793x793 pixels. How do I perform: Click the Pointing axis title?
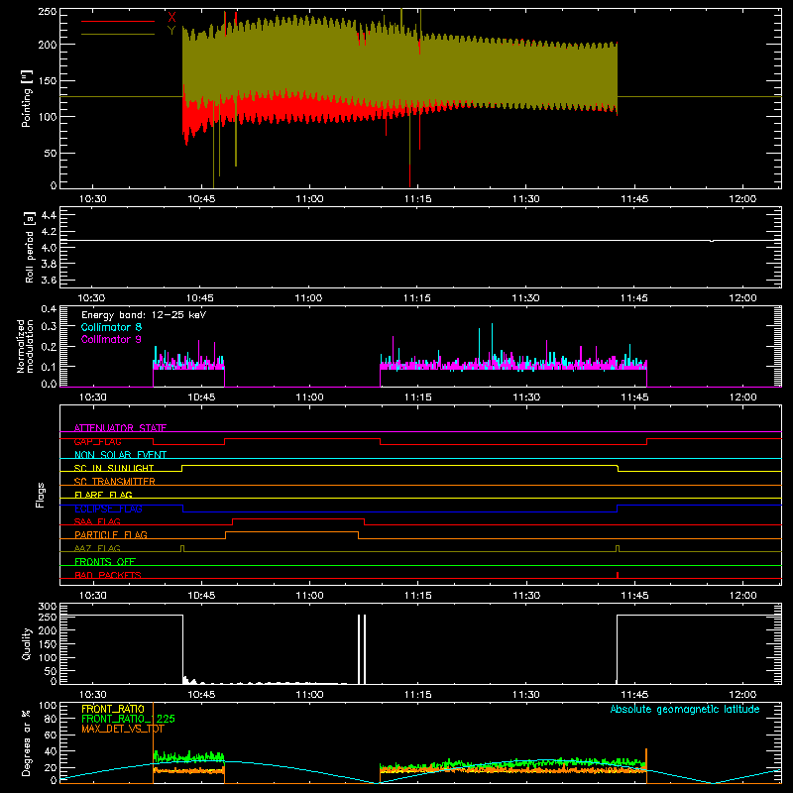(x=27, y=98)
